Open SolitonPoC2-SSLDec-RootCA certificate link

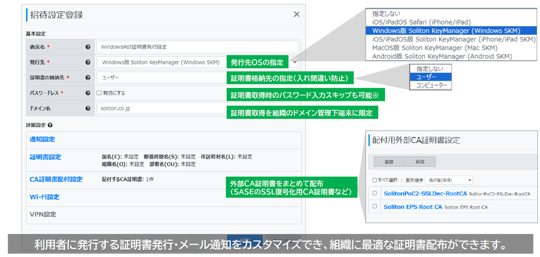(425, 194)
